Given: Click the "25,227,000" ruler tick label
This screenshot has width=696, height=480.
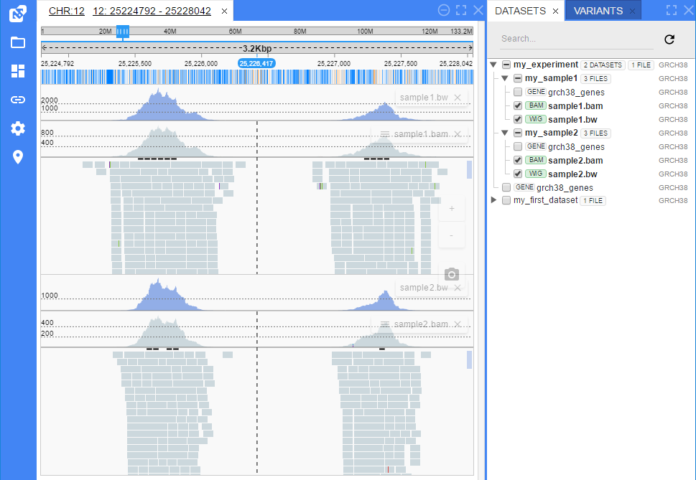Looking at the screenshot, I should [334, 64].
